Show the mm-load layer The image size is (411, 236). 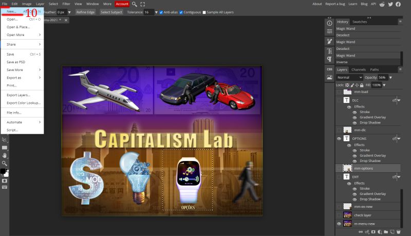pos(339,92)
